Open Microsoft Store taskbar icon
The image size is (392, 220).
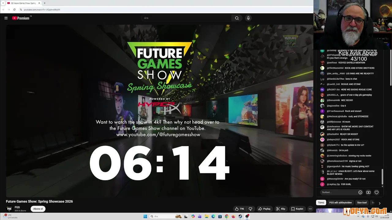pyautogui.click(x=220, y=216)
